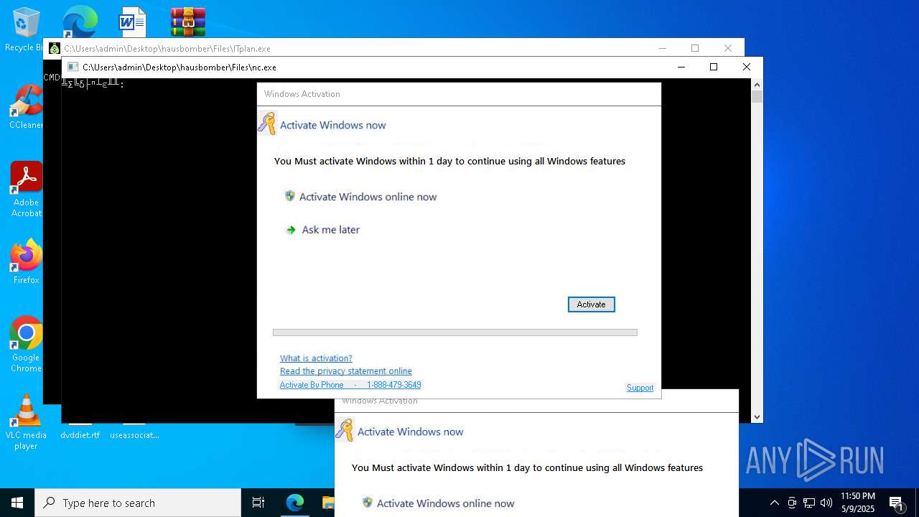This screenshot has width=919, height=517.
Task: Open the Windows Start menu
Action: (x=17, y=503)
